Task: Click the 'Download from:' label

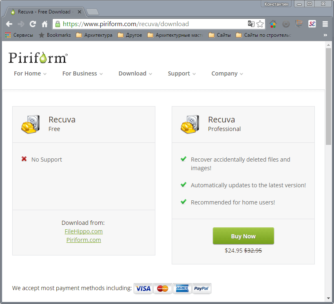Action: [x=83, y=223]
